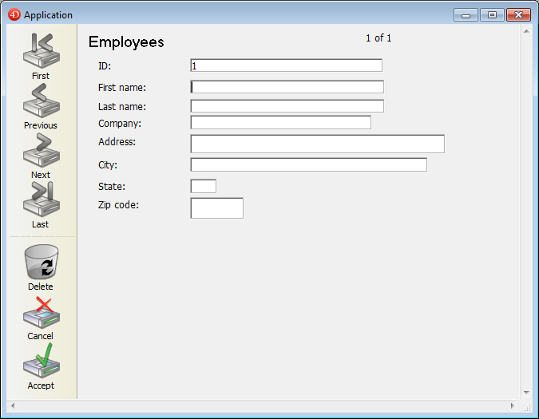
Task: Move to the Next record icon
Action: 42,150
